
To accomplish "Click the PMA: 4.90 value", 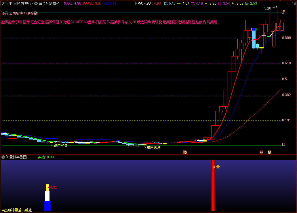I will coord(143,3).
